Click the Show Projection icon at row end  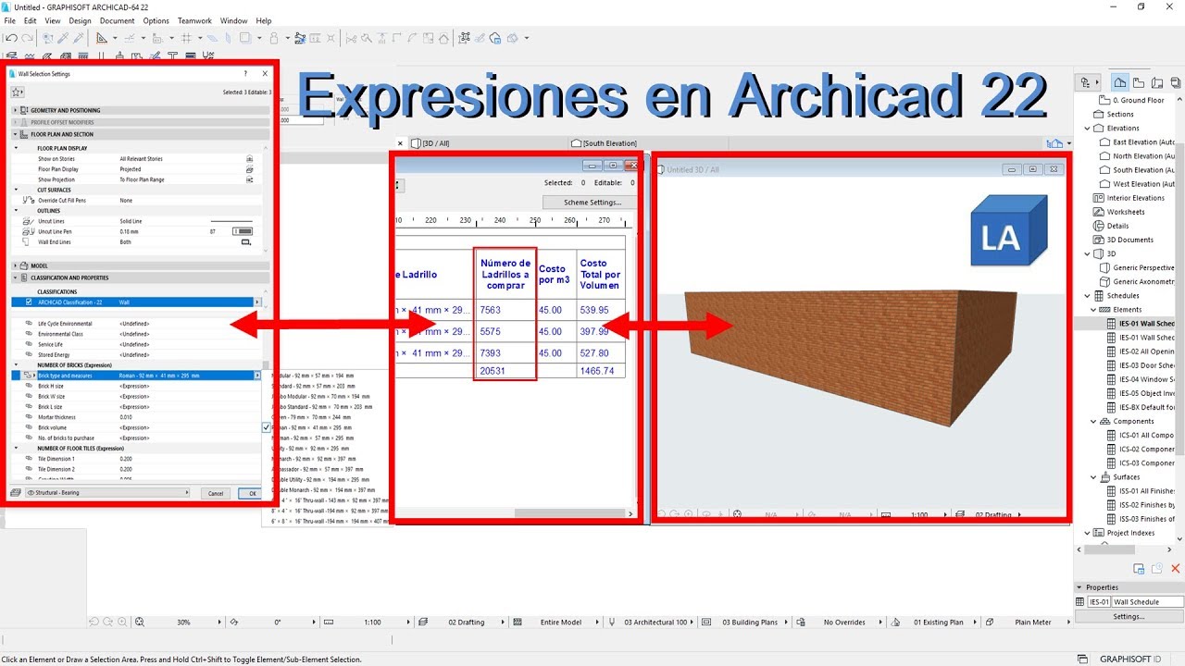tap(249, 179)
